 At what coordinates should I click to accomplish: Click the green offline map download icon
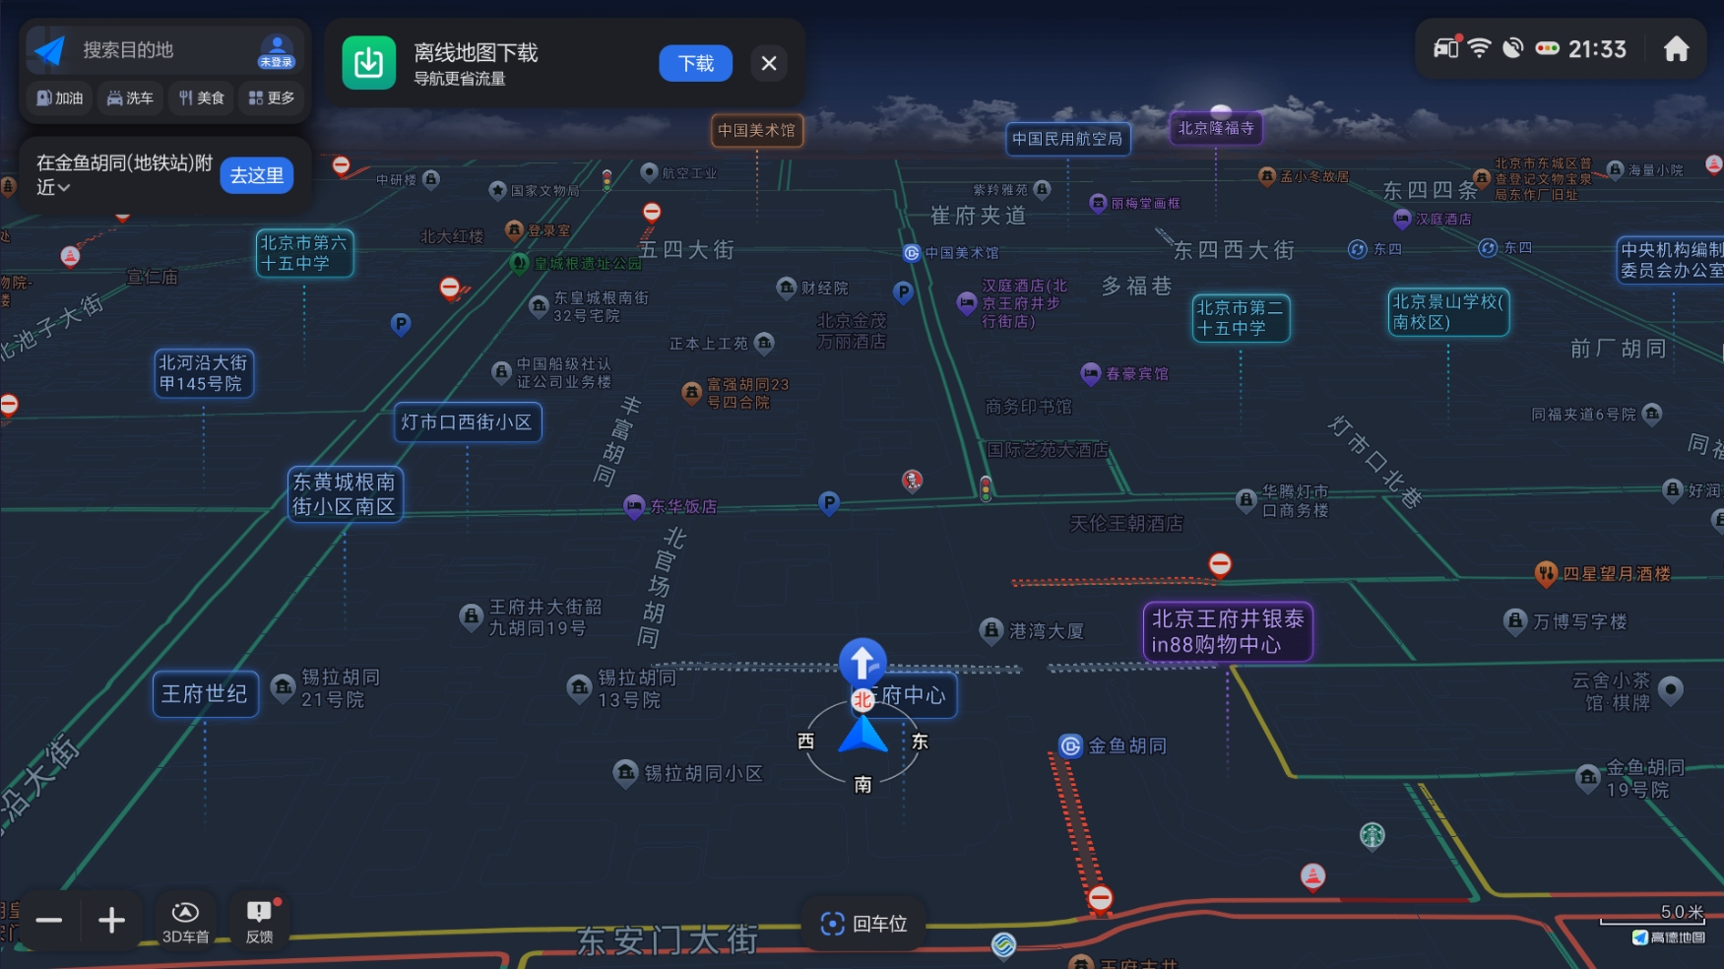[x=368, y=63]
